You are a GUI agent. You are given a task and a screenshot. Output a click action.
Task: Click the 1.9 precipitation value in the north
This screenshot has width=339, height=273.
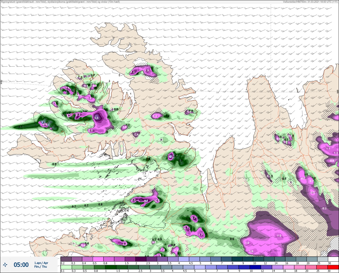click(147, 71)
